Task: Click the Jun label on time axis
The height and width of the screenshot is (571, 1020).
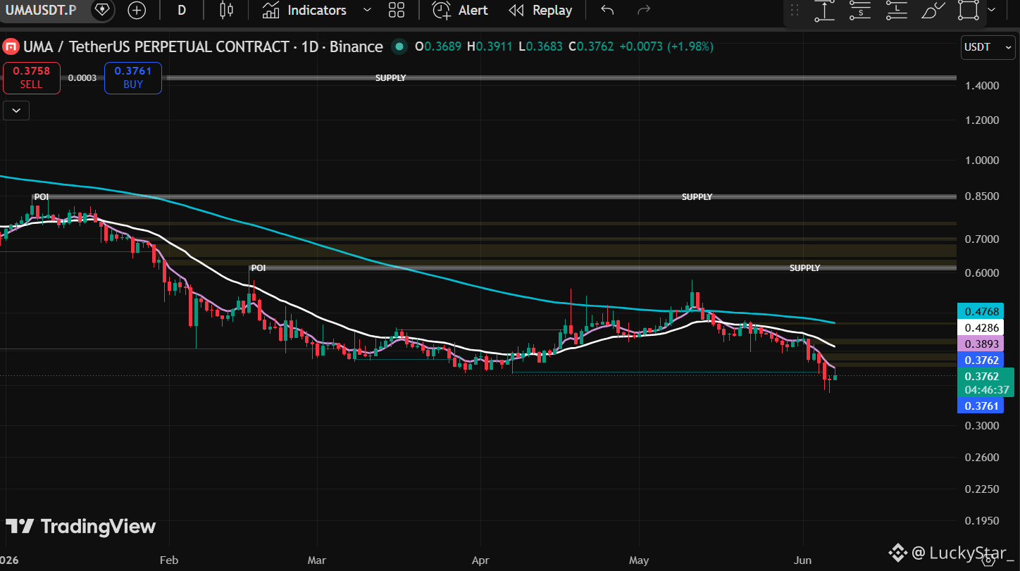Action: [803, 560]
